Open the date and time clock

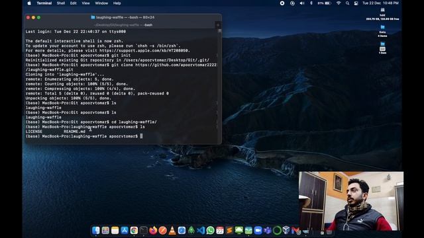pyautogui.click(x=380, y=3)
